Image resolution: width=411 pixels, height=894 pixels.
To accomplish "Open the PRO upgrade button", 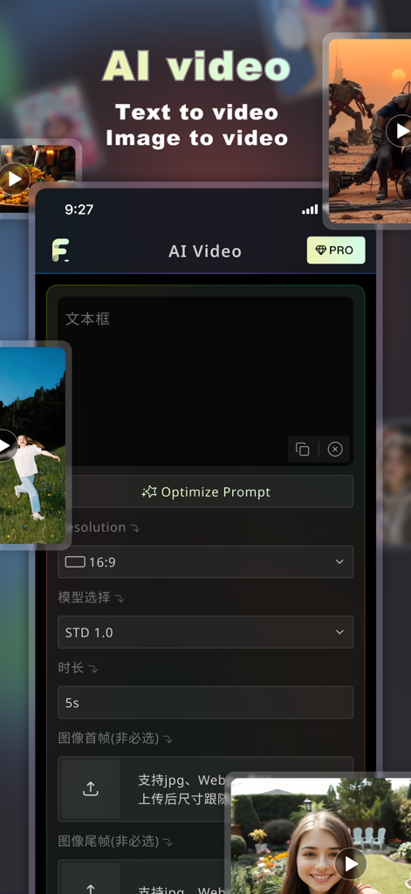I will click(336, 251).
